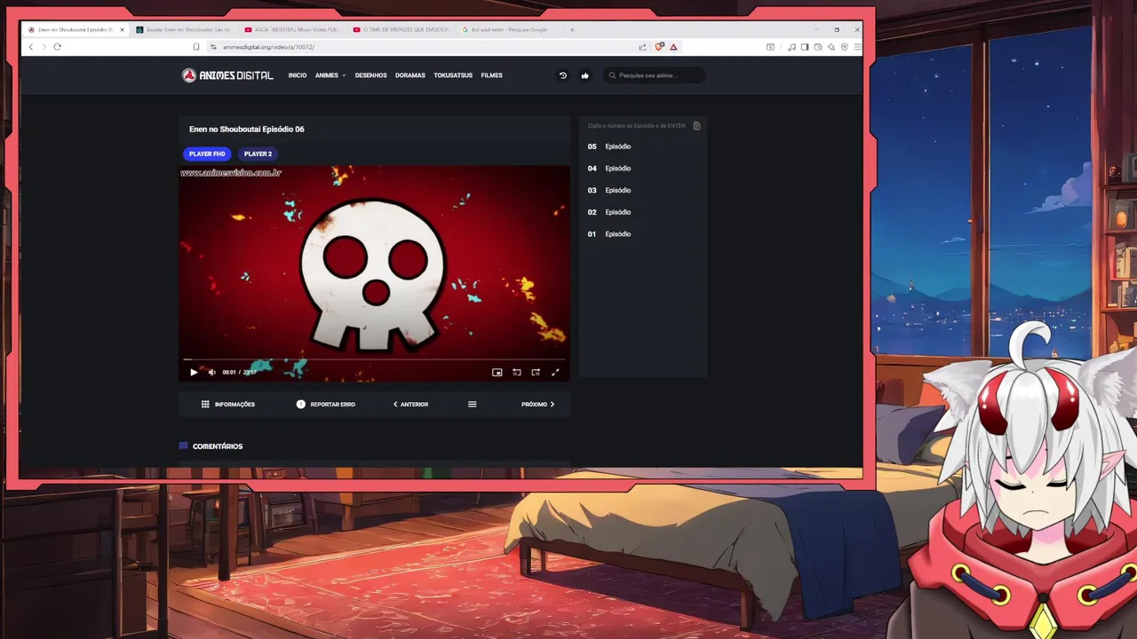Screen dimensions: 1137x639
Task: Open the Brave Rewards triangle icon
Action: tap(673, 47)
